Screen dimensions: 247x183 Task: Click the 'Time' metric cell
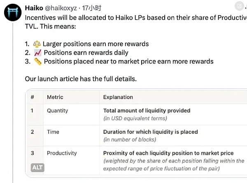pos(53,132)
